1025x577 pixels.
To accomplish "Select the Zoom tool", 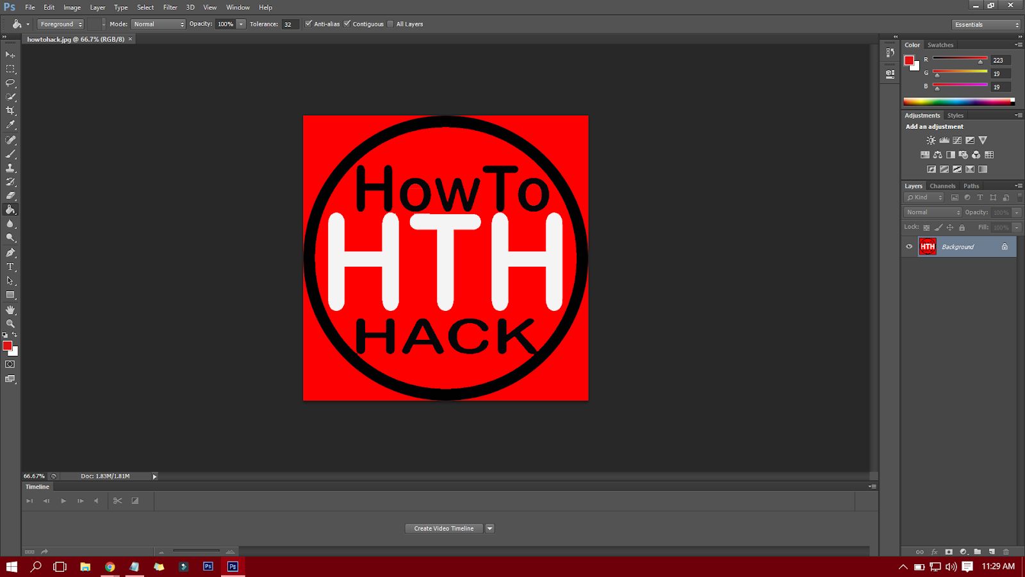I will 10,324.
